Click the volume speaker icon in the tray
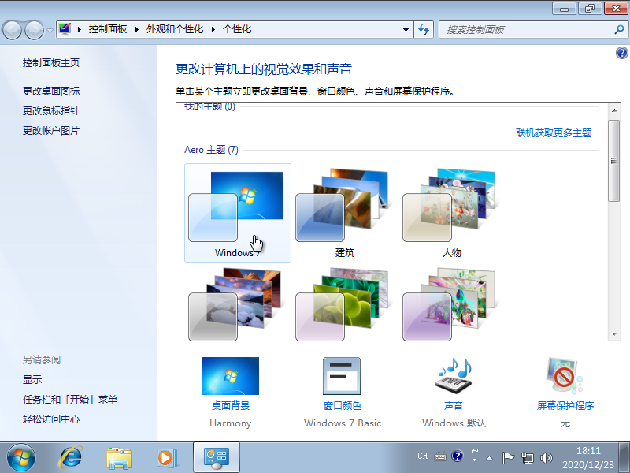 point(547,456)
